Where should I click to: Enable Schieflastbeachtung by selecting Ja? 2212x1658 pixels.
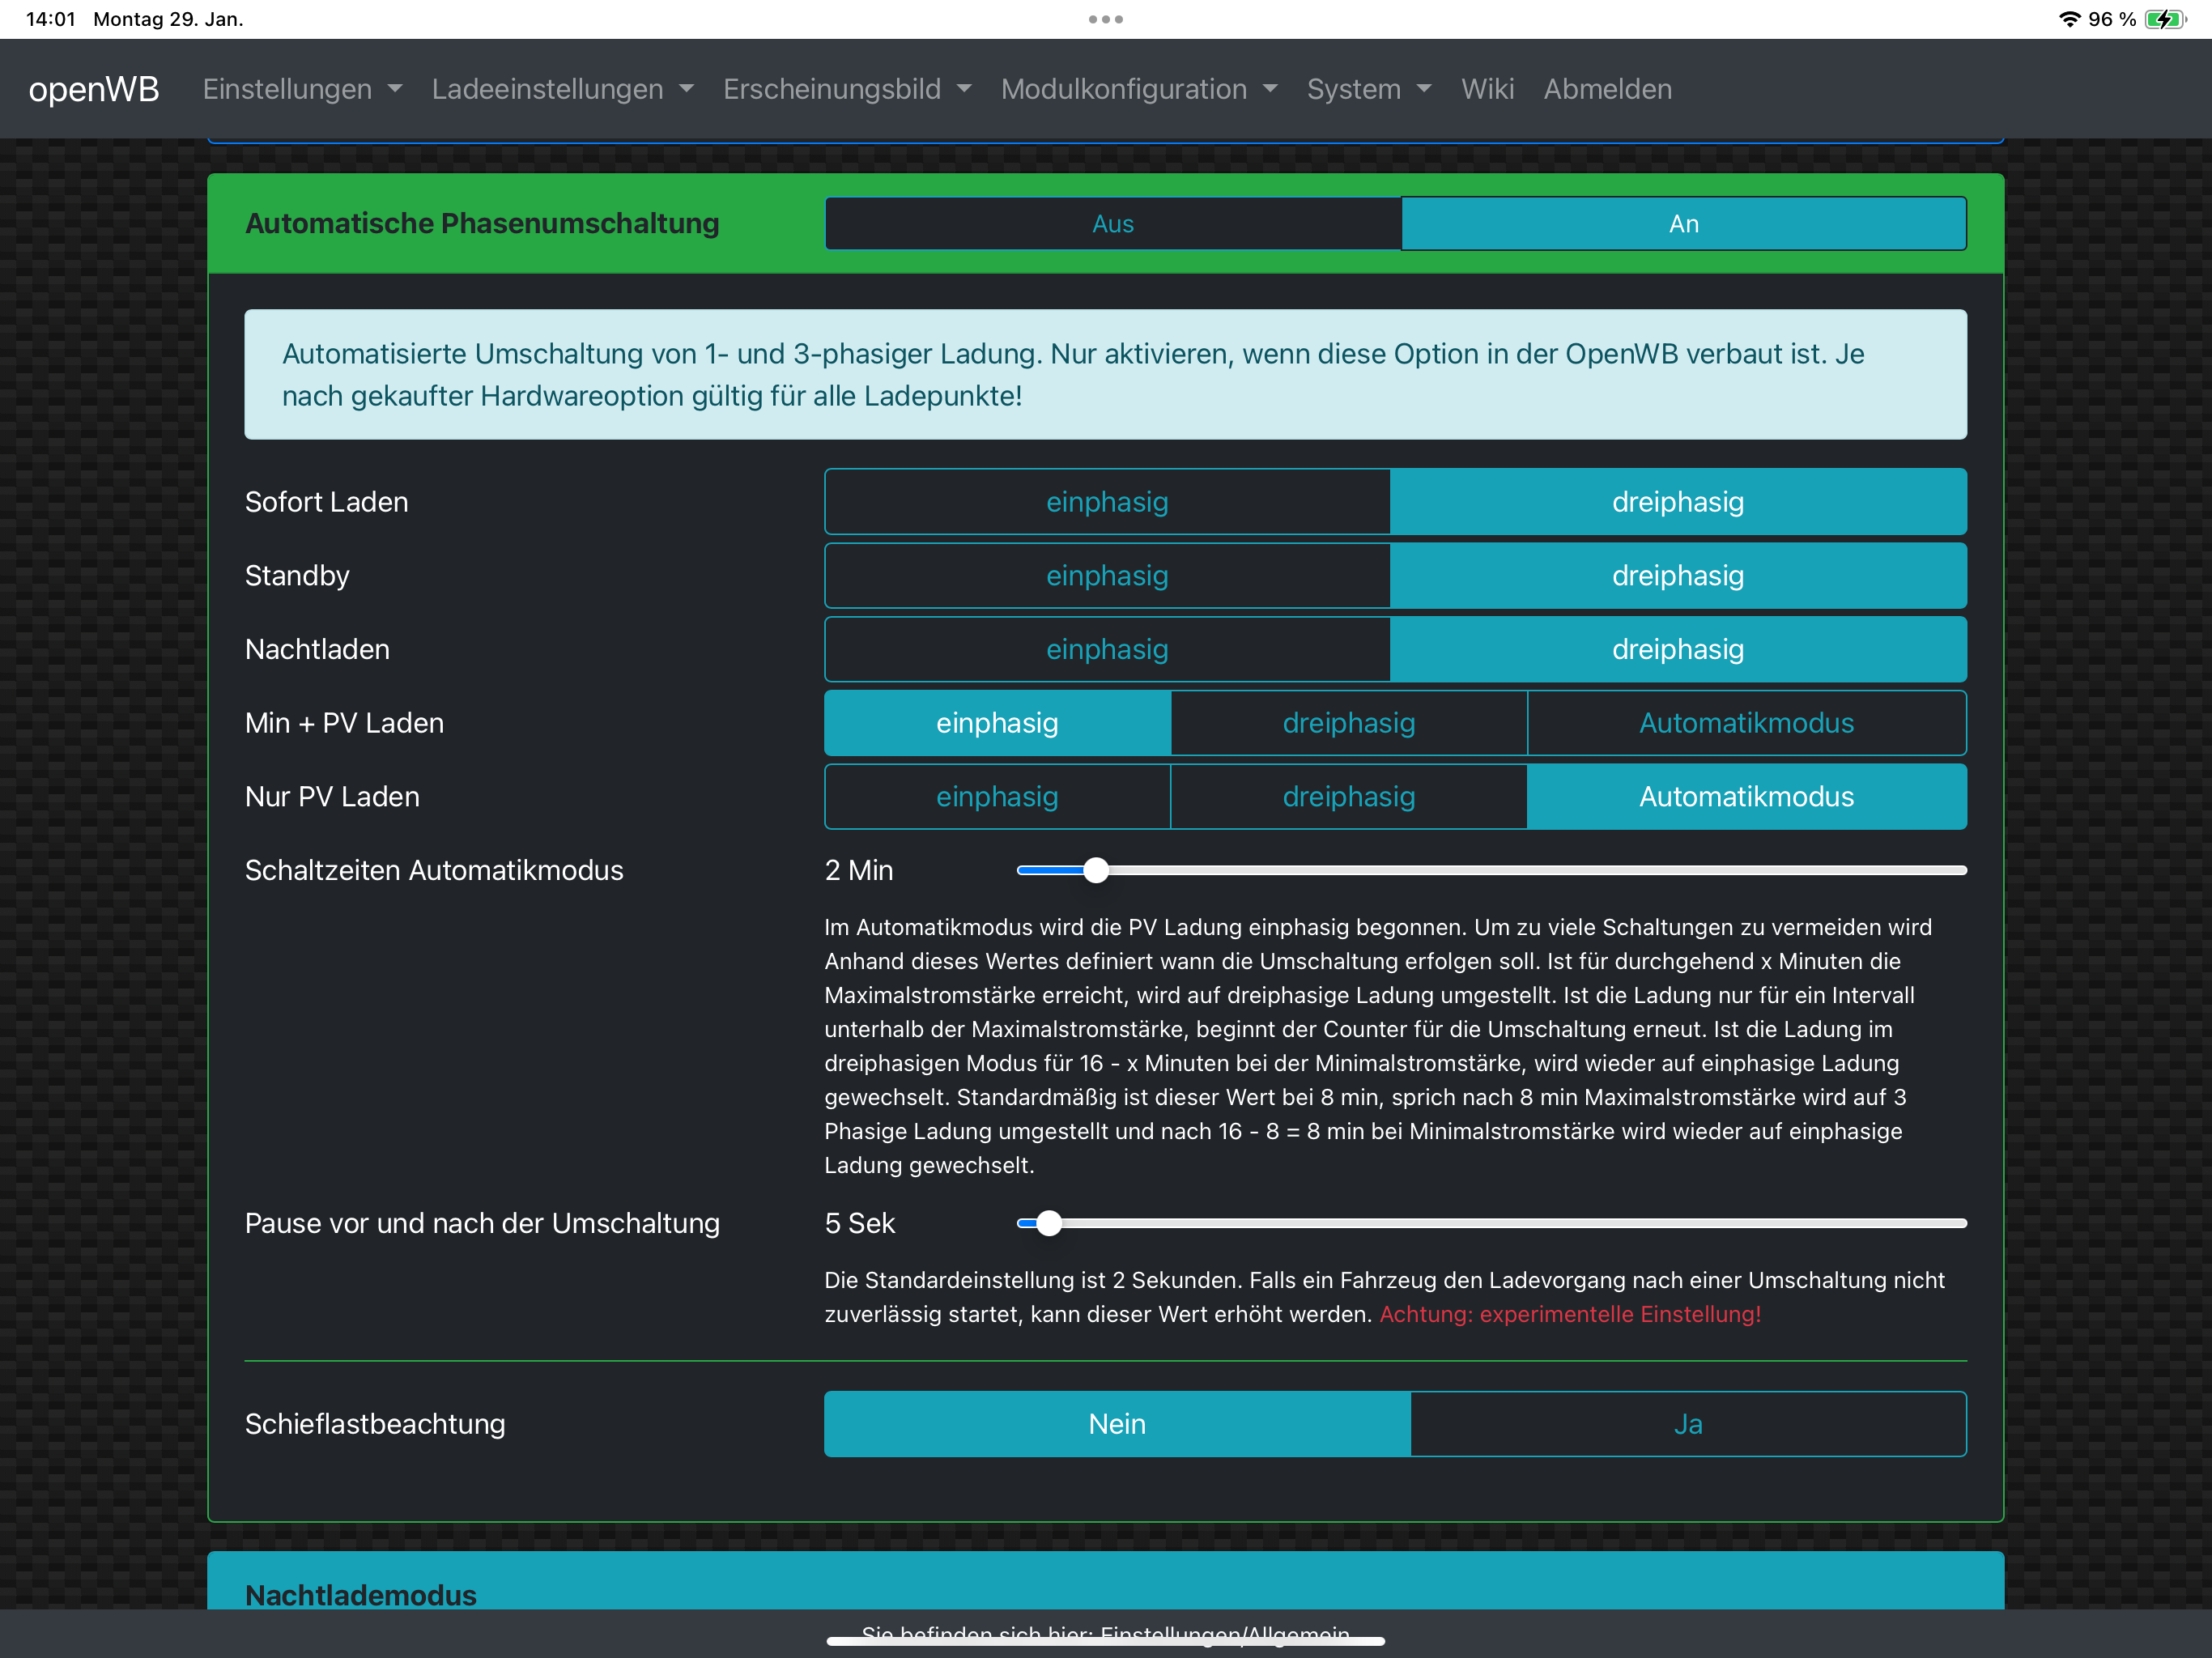click(x=1687, y=1424)
